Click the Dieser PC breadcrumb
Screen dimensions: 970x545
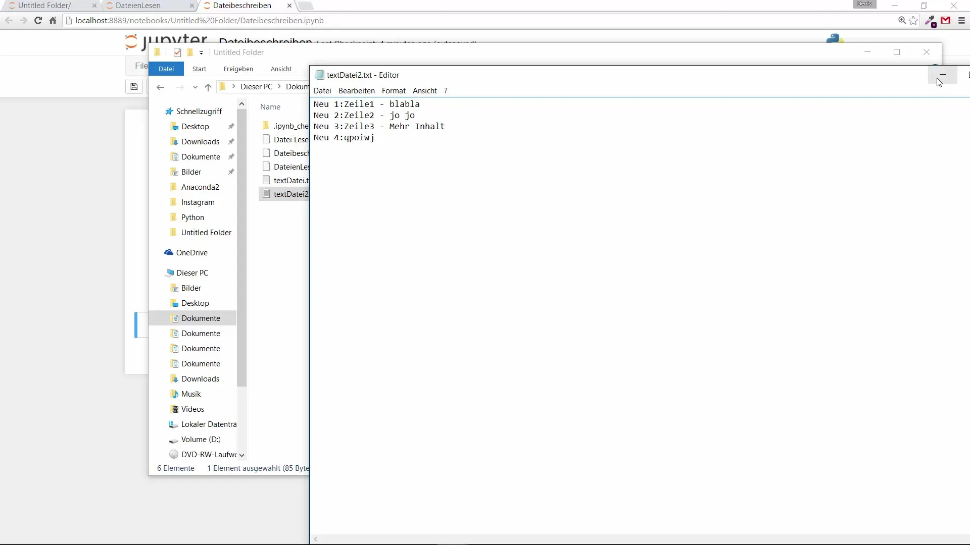tap(256, 87)
